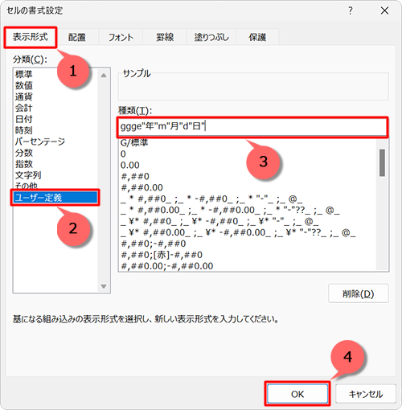Click into the 種類 format code field
This screenshot has height=410, width=402.
[x=252, y=126]
